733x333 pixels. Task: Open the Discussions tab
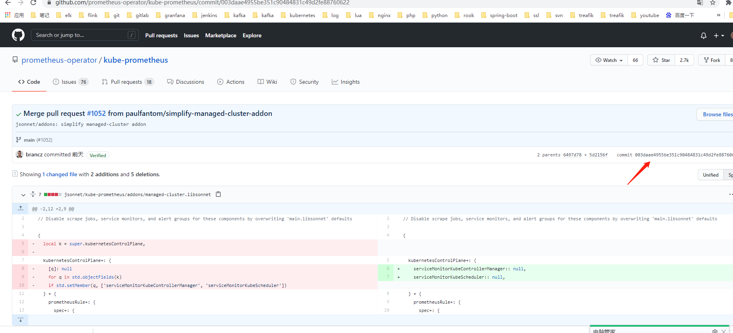coord(185,82)
